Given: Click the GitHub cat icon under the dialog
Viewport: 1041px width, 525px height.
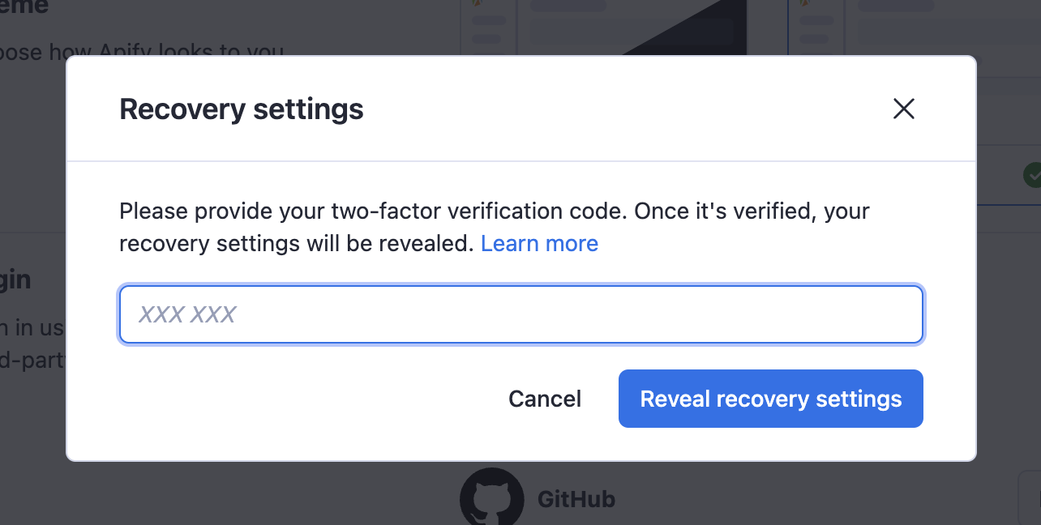Looking at the screenshot, I should pos(492,496).
